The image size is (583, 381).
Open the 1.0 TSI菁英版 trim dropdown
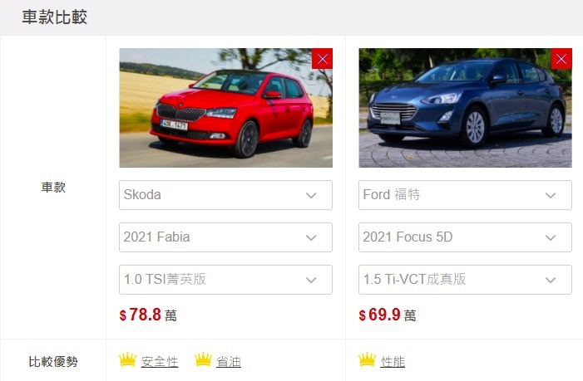(225, 280)
